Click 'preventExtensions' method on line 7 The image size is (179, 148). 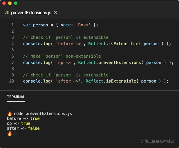120,63
